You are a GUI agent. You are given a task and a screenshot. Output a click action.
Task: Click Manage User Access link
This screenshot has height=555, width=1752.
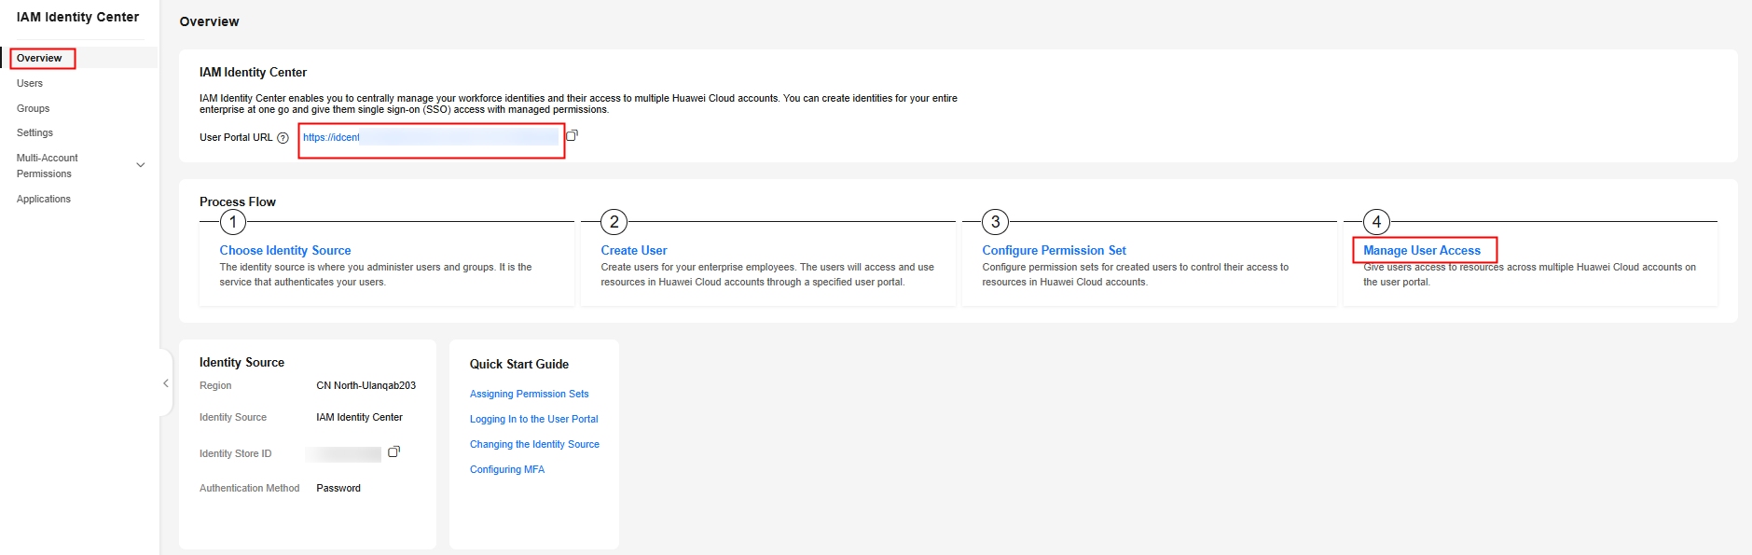[x=1422, y=250]
